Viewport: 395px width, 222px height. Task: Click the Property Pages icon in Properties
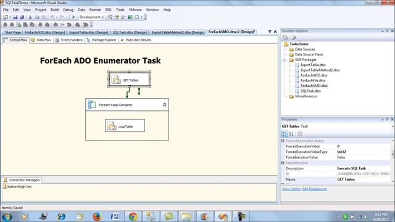(x=299, y=134)
